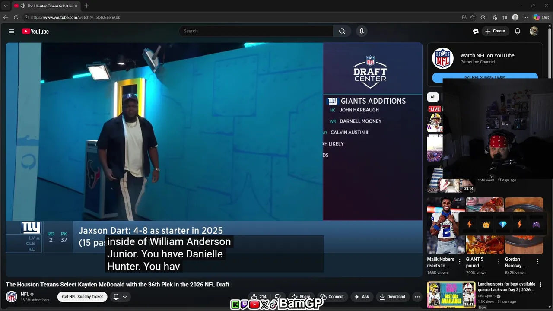
Task: Open the YouTube notifications bell
Action: [x=518, y=31]
